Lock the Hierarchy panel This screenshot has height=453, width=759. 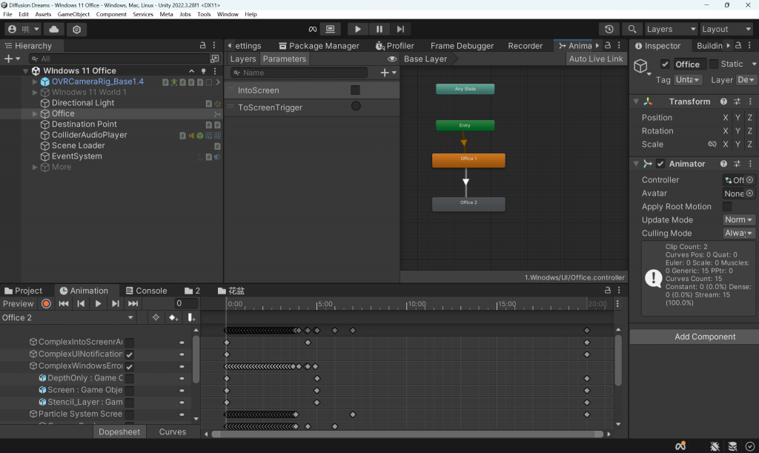[202, 45]
